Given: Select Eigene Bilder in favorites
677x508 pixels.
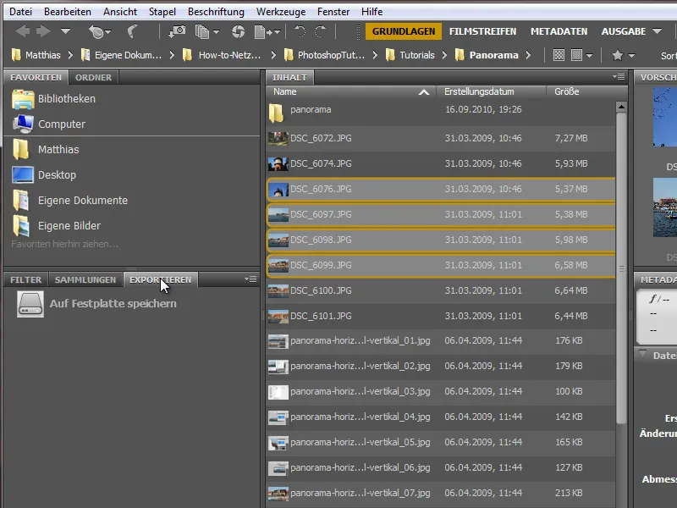Looking at the screenshot, I should coord(69,226).
